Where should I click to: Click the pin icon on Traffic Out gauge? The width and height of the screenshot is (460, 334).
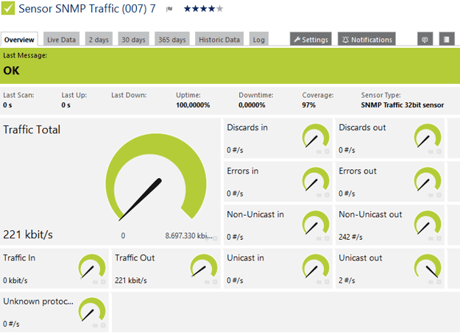[x=207, y=282]
